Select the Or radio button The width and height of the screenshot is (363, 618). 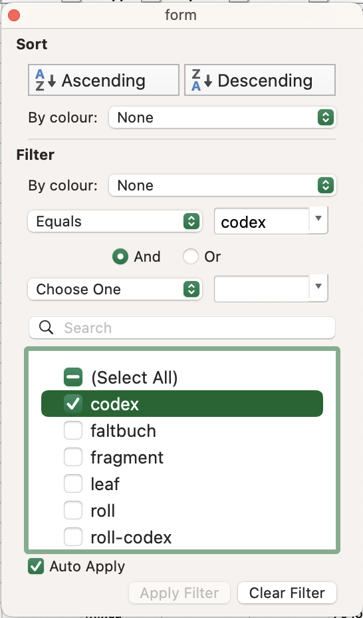[x=190, y=257]
